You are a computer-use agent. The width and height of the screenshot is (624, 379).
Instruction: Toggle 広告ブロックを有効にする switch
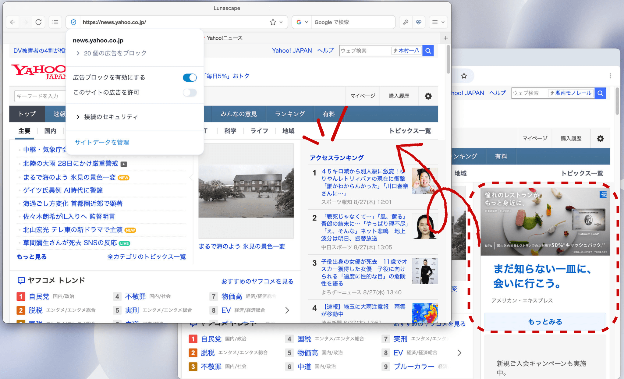pyautogui.click(x=190, y=77)
